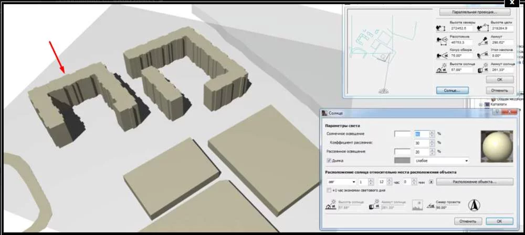Expand the Каталоги tree node
Image resolution: width=525 pixels, height=235 pixels.
481,105
